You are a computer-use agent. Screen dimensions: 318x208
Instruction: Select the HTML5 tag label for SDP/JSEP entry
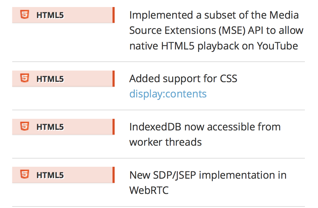click(x=50, y=175)
